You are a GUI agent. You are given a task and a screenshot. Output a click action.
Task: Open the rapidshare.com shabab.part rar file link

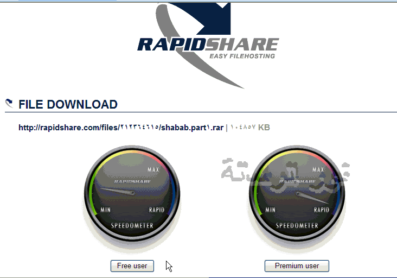[x=121, y=127]
